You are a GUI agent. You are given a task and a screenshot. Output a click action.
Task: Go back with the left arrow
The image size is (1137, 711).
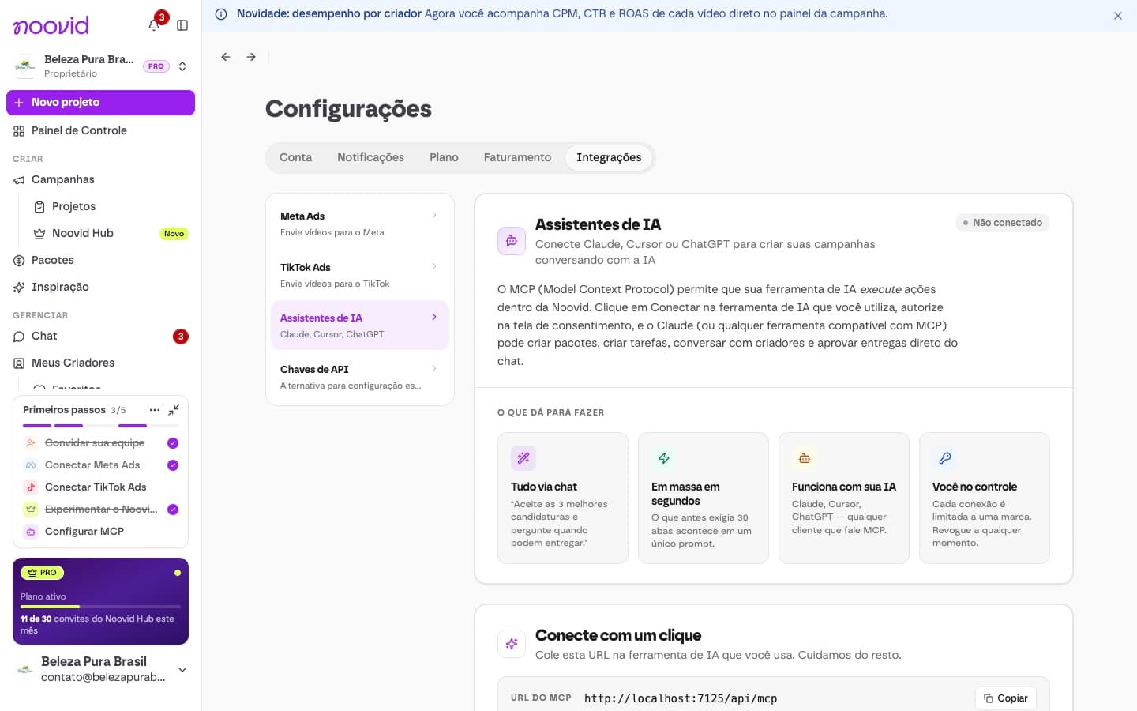pyautogui.click(x=226, y=57)
